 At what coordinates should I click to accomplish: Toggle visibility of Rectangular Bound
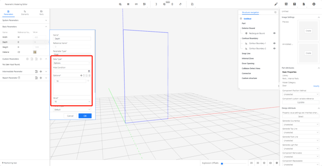(x=274, y=33)
